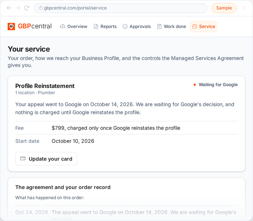Open the browser three-dot menu
Image resolution: width=253 pixels, height=221 pixels.
click(244, 8)
